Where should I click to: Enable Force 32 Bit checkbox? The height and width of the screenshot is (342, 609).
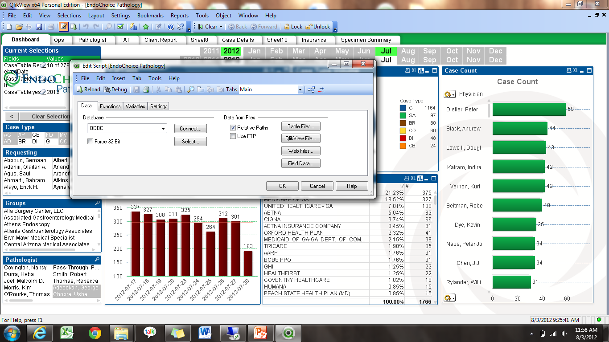point(91,142)
